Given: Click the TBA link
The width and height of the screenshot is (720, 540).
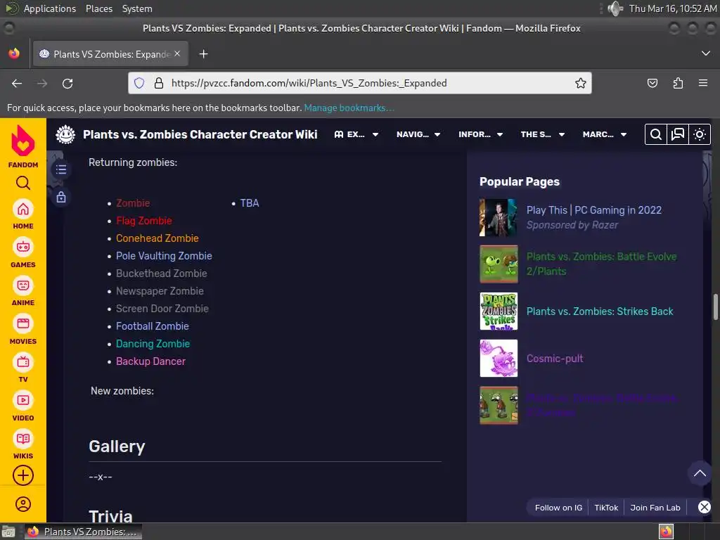Looking at the screenshot, I should [x=250, y=203].
